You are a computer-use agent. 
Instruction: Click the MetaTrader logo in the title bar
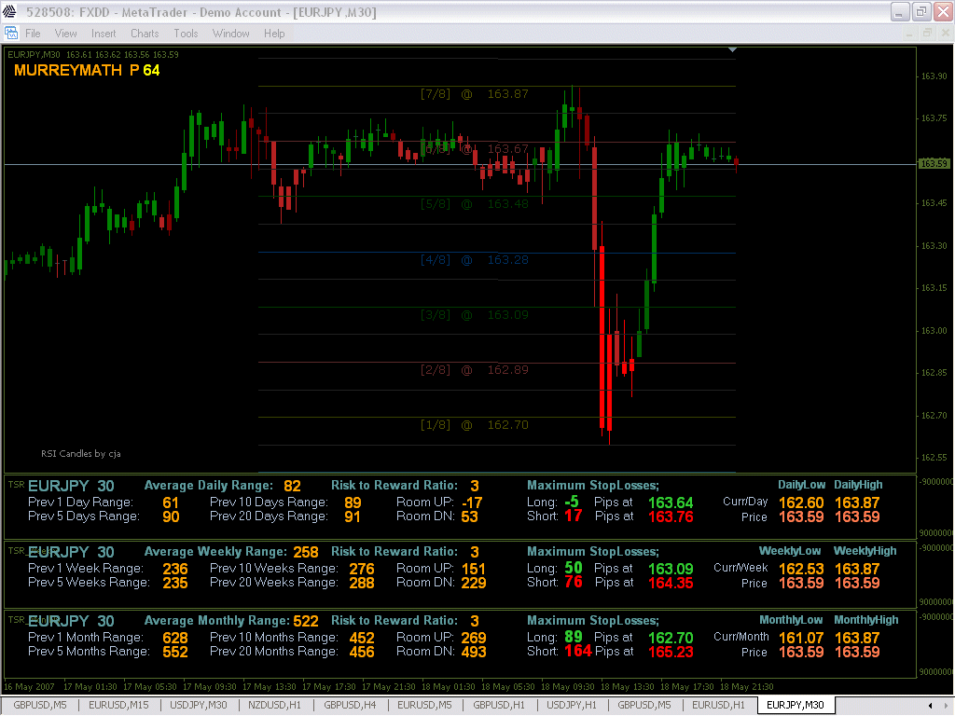(x=9, y=11)
